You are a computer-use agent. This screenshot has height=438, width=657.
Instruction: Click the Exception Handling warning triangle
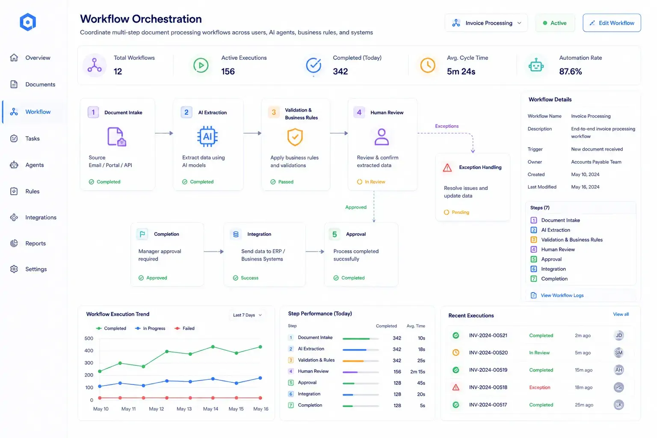pos(447,168)
